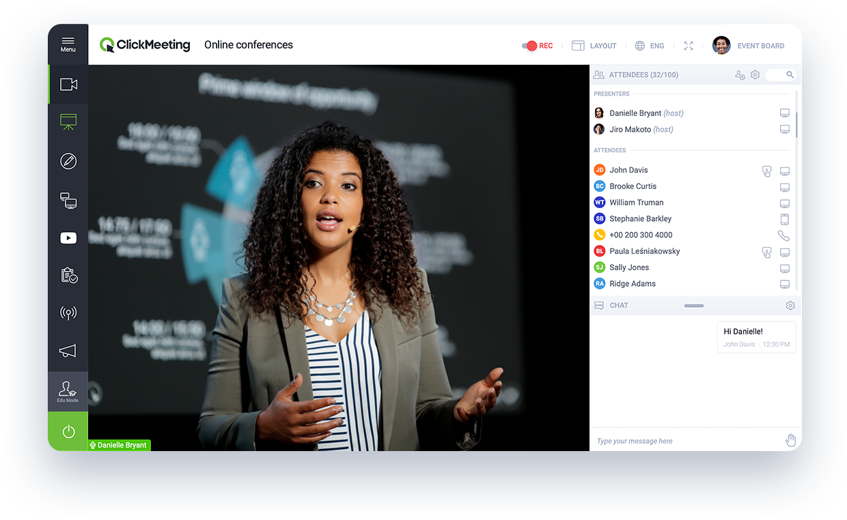This screenshot has height=520, width=847.
Task: Open the call-to-action megaphone tool
Action: pos(68,351)
